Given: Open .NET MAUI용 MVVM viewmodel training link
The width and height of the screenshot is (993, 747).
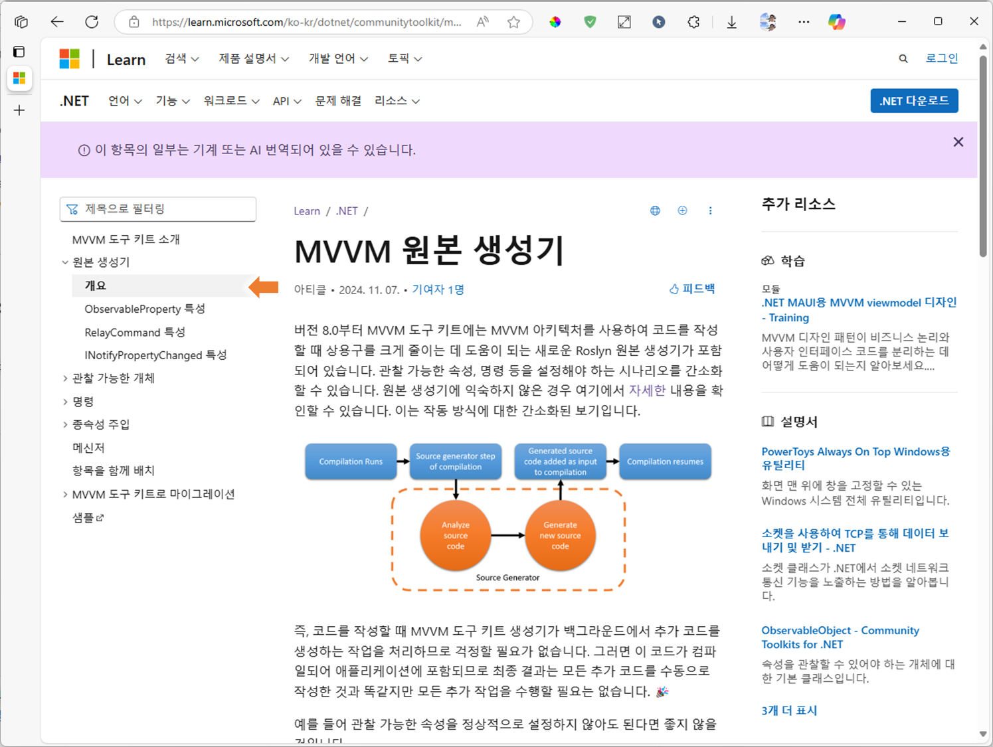Looking at the screenshot, I should click(x=859, y=310).
